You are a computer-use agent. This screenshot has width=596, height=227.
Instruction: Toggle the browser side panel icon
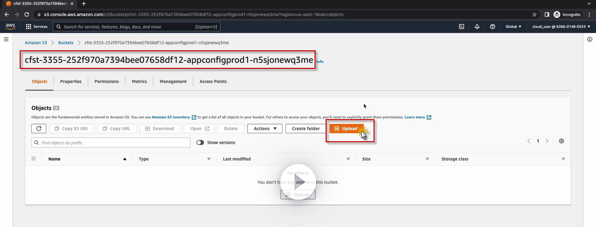547,14
